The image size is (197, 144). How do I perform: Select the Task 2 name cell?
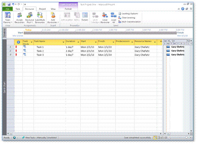tap(50, 51)
